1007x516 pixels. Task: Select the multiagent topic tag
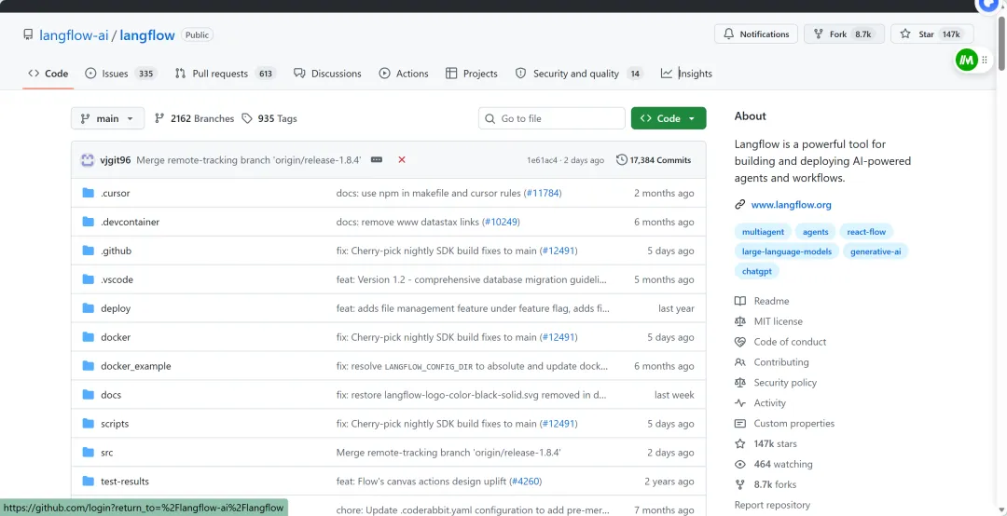point(762,232)
